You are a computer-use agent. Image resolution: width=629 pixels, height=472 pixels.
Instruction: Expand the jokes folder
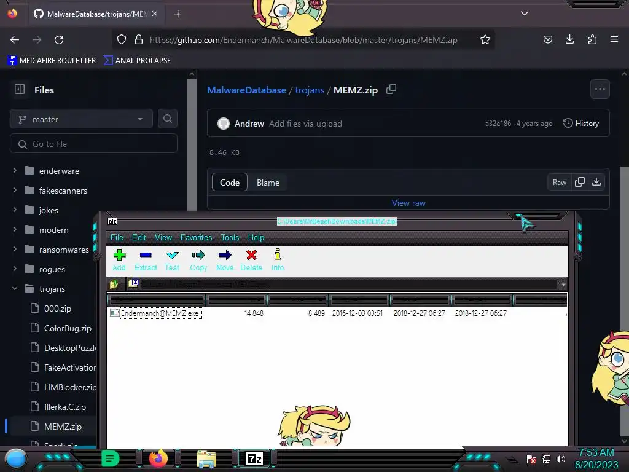[15, 210]
